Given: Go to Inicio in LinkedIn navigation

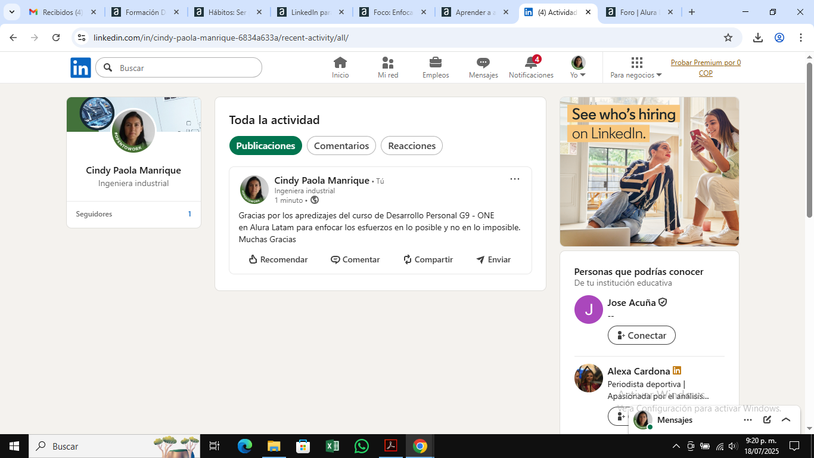Looking at the screenshot, I should (340, 67).
